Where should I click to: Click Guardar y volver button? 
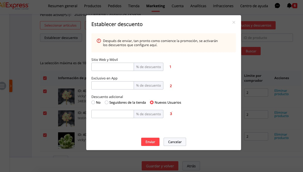click(160, 166)
